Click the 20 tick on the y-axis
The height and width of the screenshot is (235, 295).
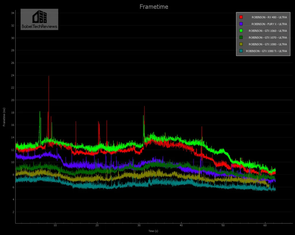[x=13, y=100]
